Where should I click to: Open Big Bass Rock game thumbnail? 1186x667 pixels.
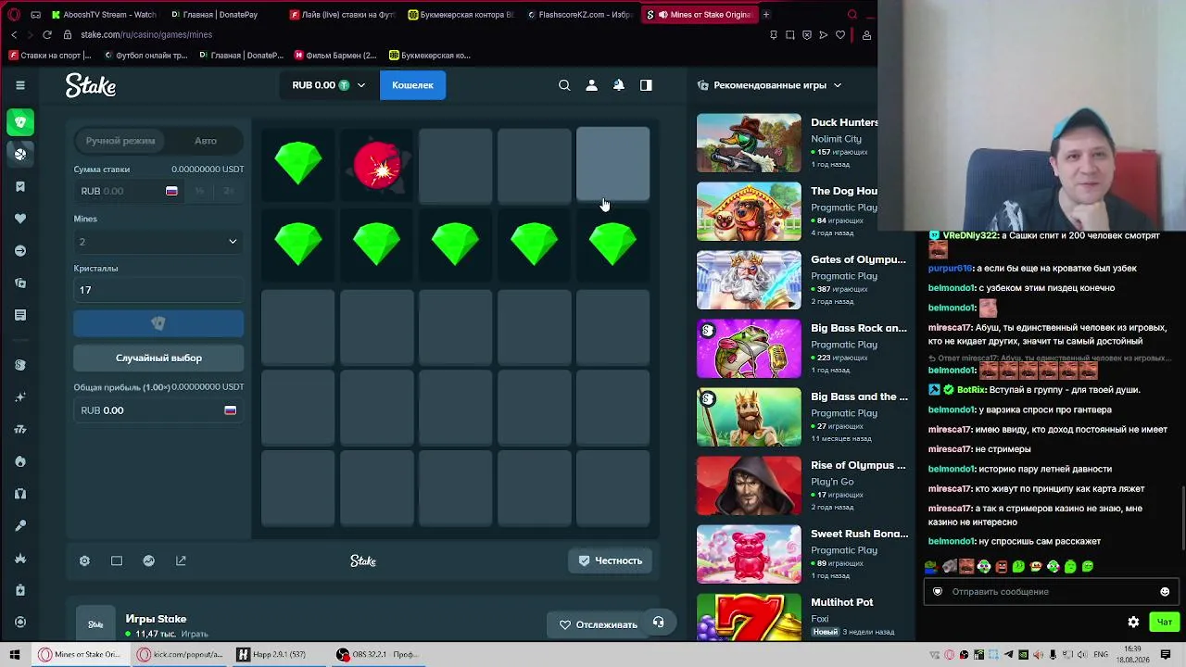749,348
